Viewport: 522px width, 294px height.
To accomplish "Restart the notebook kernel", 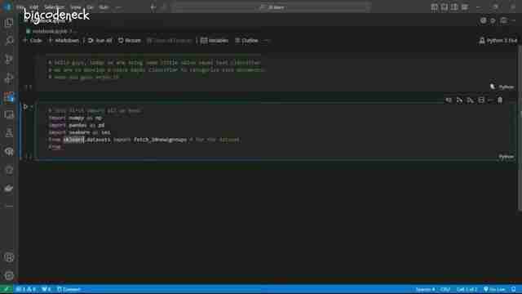I will click(130, 41).
